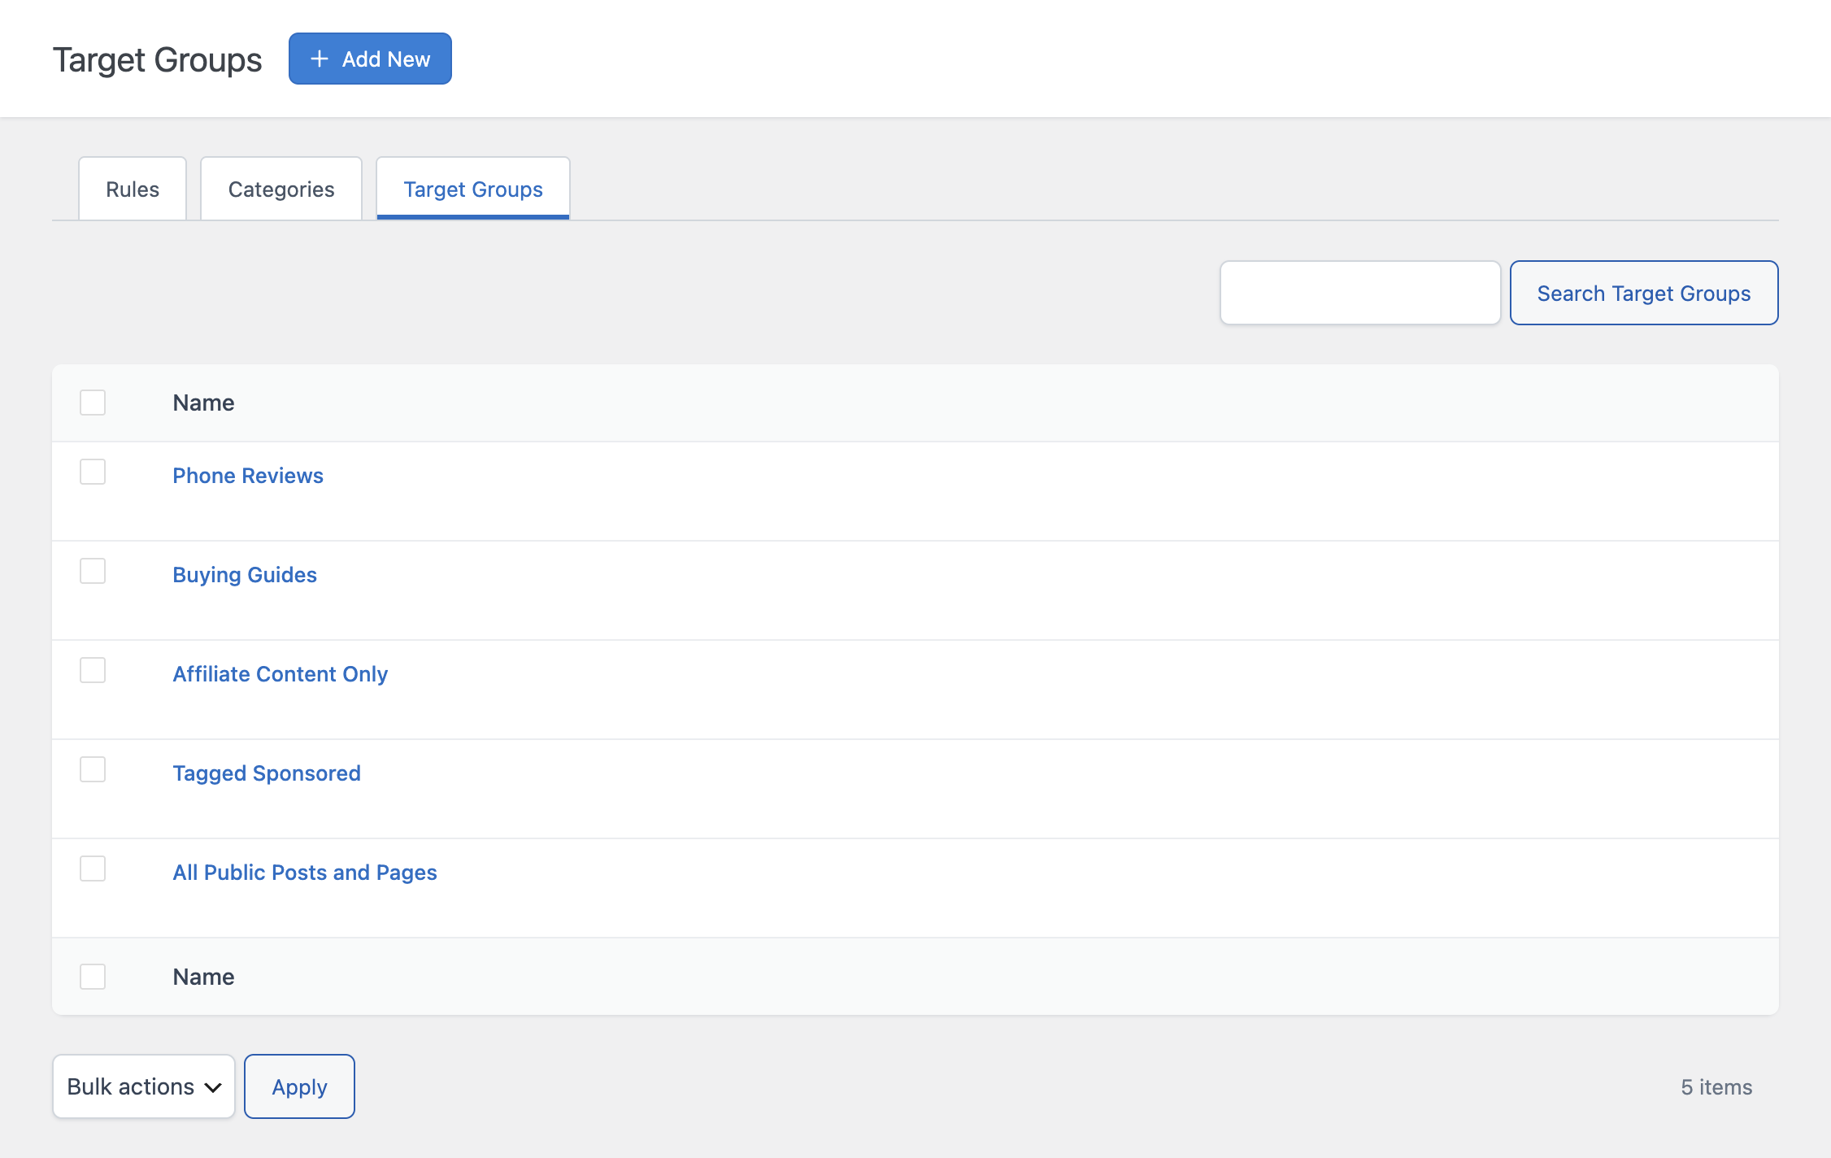1831x1158 pixels.
Task: Click the 5 items count text
Action: pos(1716,1087)
